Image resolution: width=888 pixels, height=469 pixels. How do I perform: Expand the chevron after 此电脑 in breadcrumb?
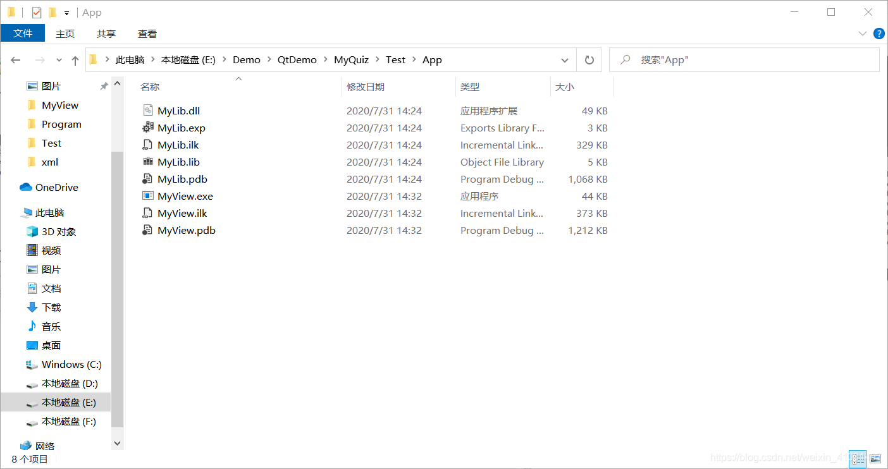tap(153, 60)
